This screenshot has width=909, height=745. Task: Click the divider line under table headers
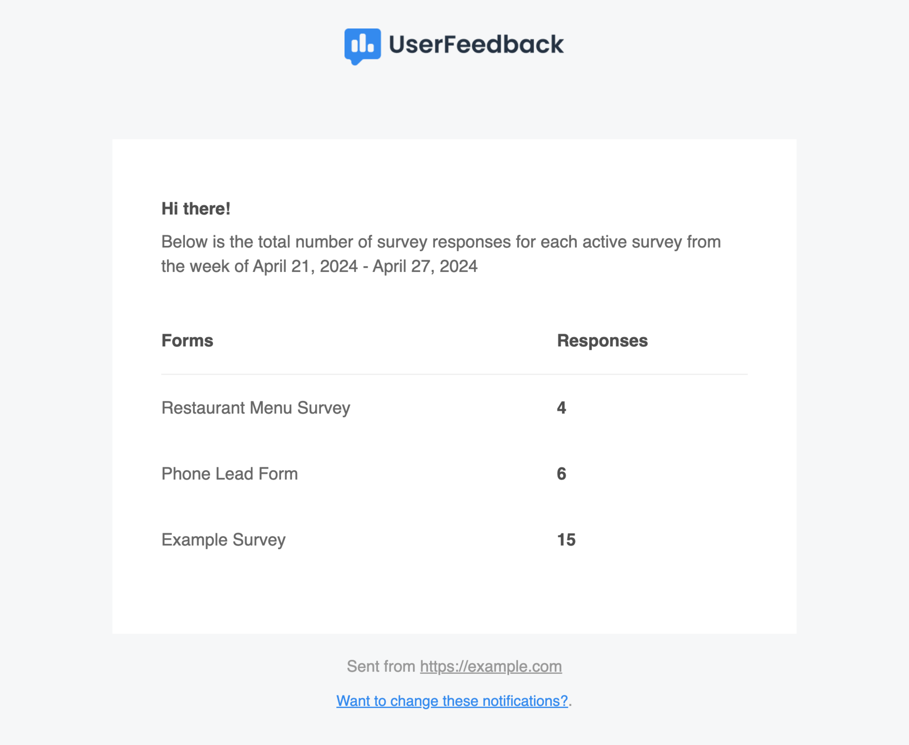click(454, 374)
